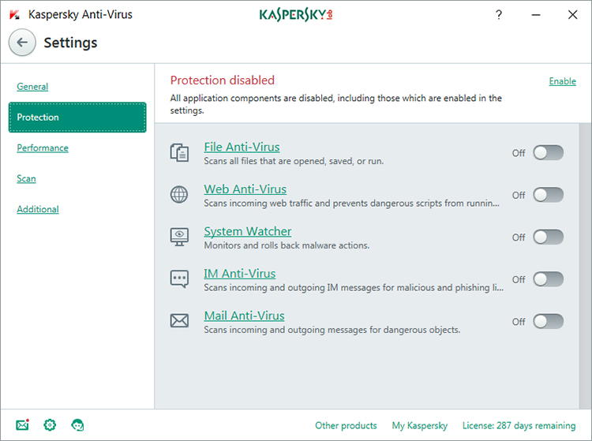This screenshot has width=592, height=441.
Task: Open the settings gear icon in the footer
Action: 50,425
